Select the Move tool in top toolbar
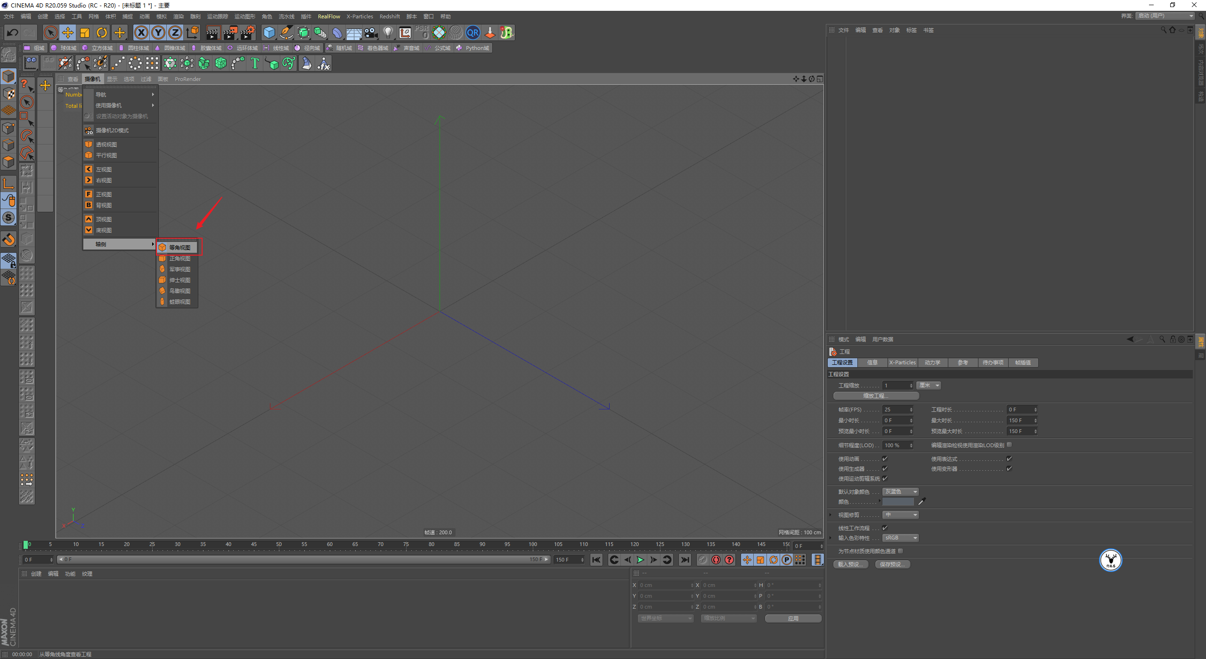The width and height of the screenshot is (1206, 659). (68, 32)
